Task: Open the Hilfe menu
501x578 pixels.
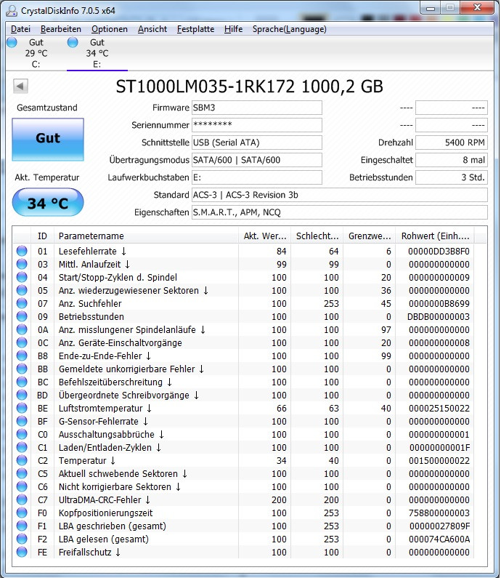Action: click(233, 29)
